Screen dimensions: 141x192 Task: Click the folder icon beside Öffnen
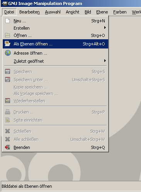[7, 35]
